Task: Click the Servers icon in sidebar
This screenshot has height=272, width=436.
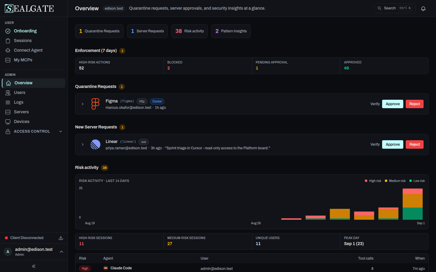Action: click(8, 112)
